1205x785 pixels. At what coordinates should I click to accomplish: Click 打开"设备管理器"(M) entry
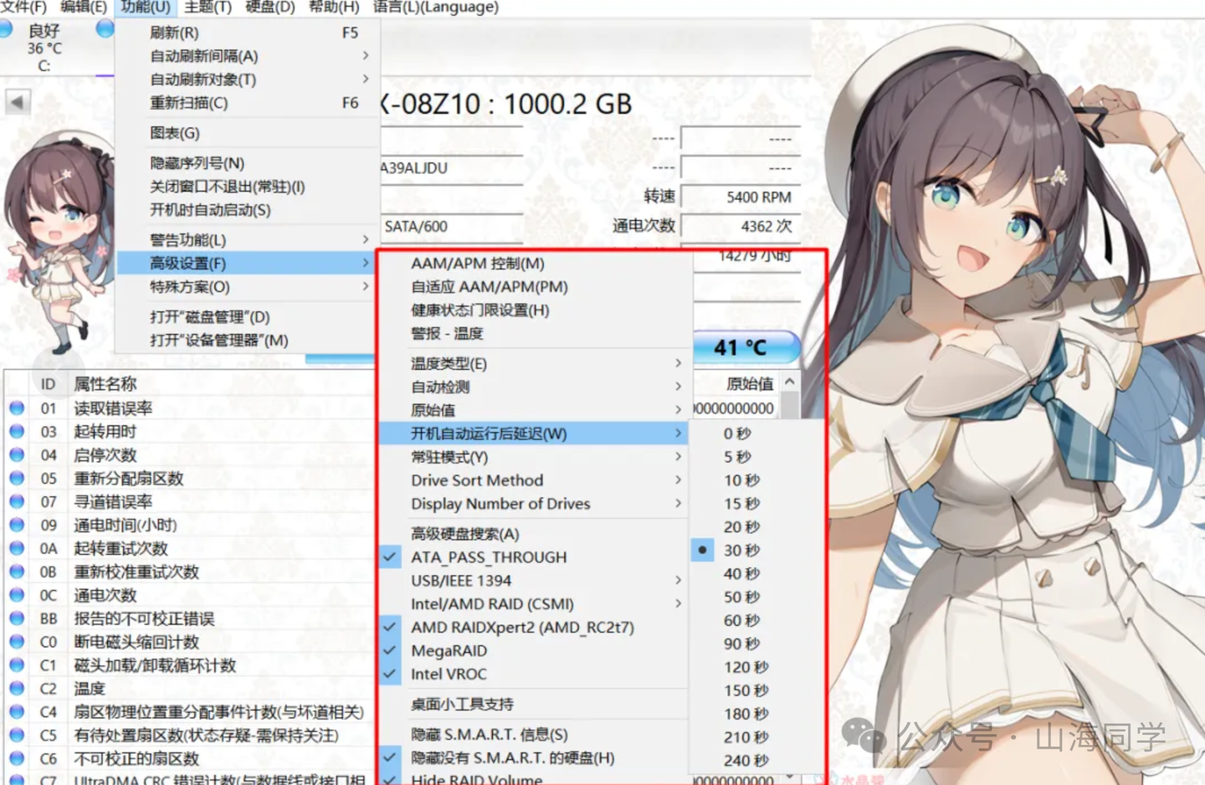pyautogui.click(x=247, y=341)
